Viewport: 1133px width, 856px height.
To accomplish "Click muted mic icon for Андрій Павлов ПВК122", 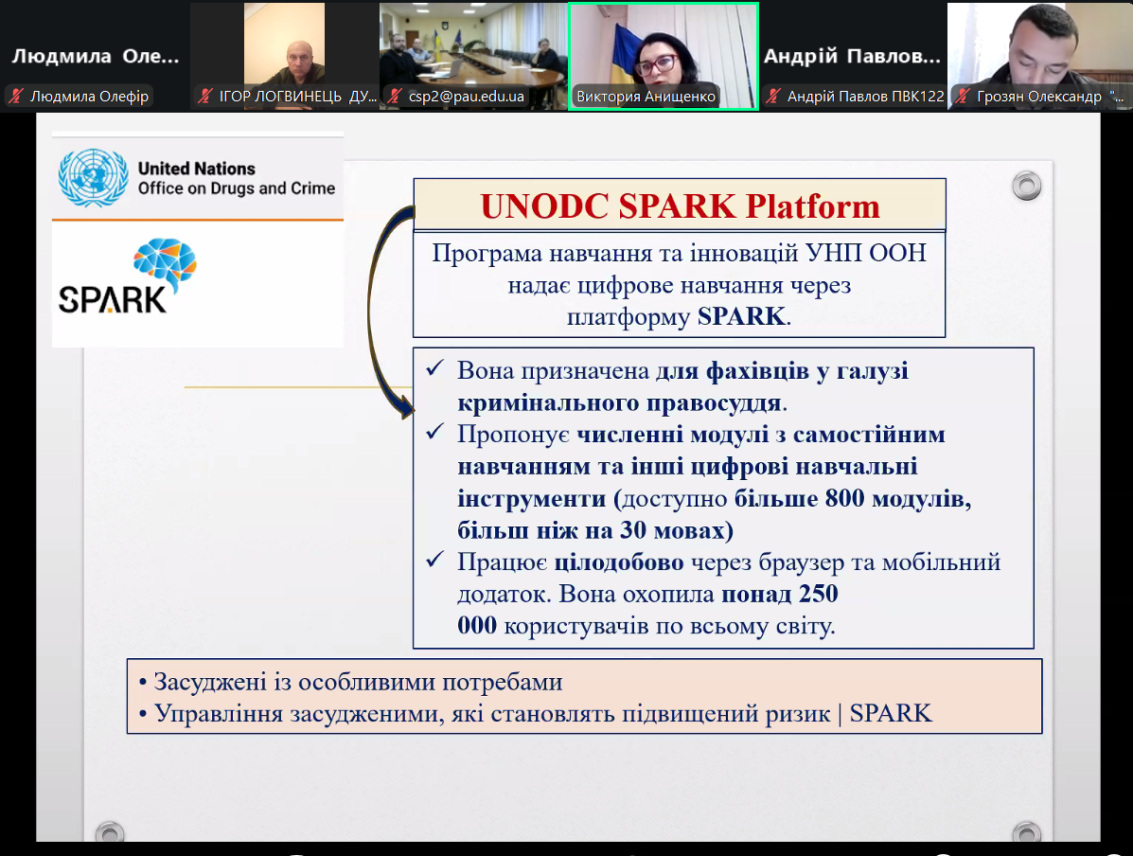I will [x=773, y=97].
